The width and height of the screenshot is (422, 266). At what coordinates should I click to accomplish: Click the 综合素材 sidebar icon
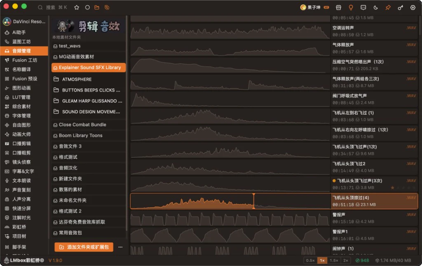coord(7,106)
